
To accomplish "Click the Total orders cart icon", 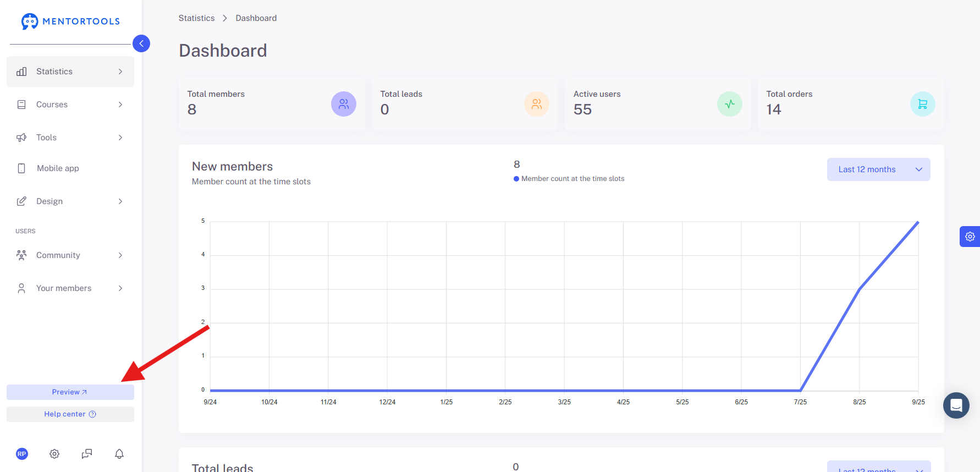I will coord(923,104).
